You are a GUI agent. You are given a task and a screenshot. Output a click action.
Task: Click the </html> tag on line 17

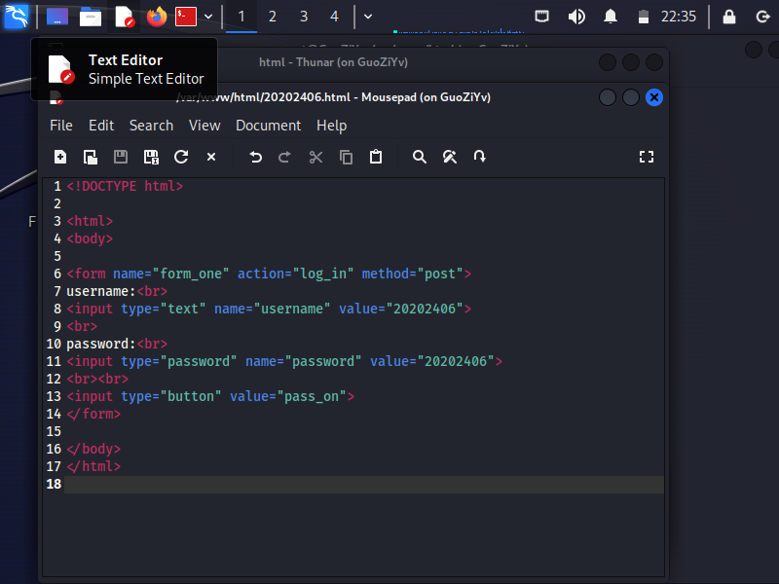click(93, 466)
